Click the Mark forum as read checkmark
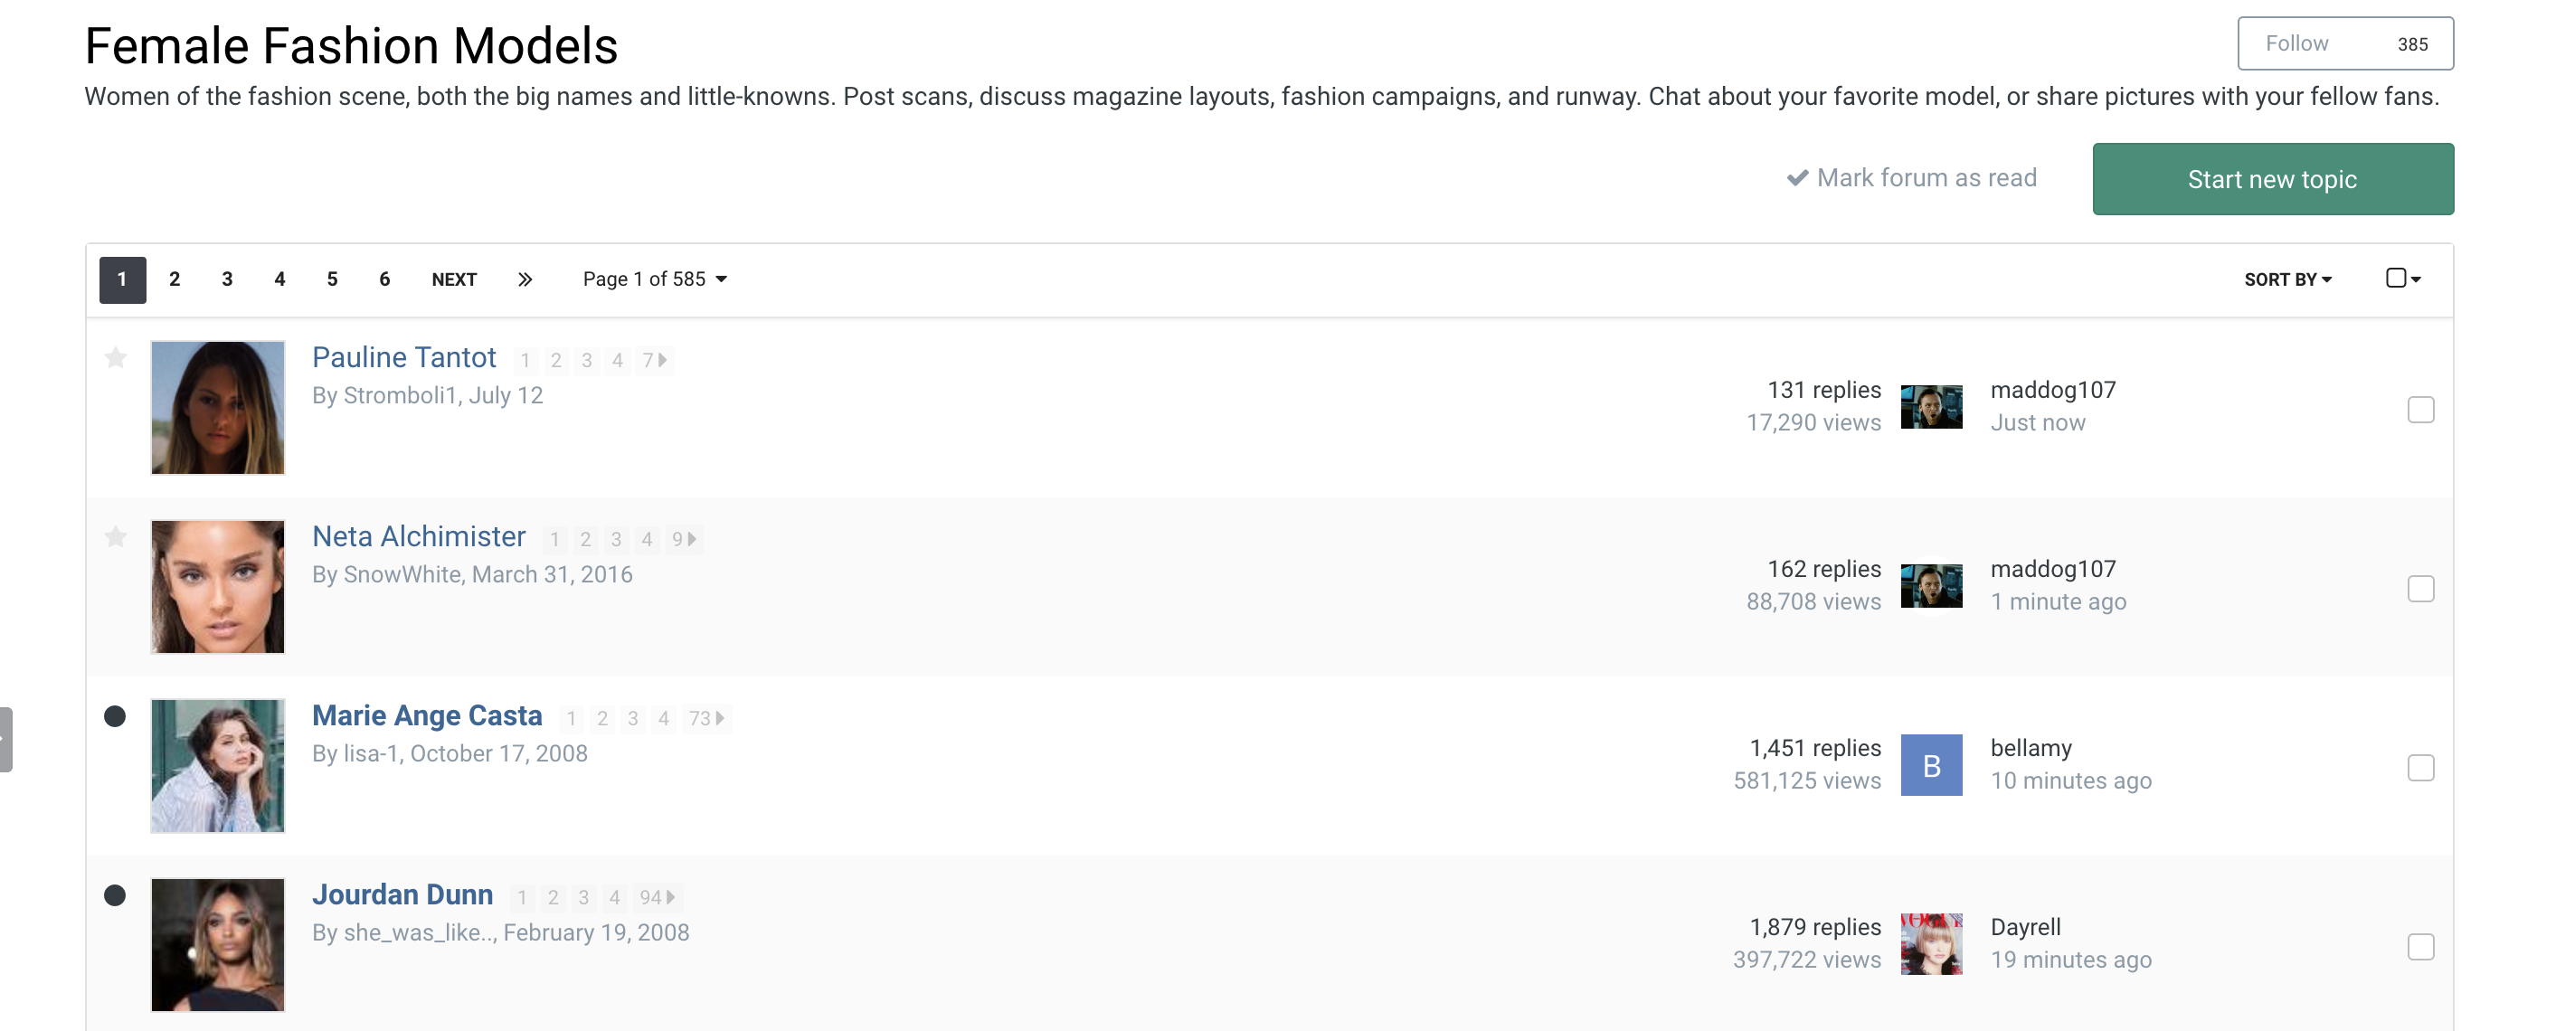The width and height of the screenshot is (2556, 1031). (x=1797, y=178)
